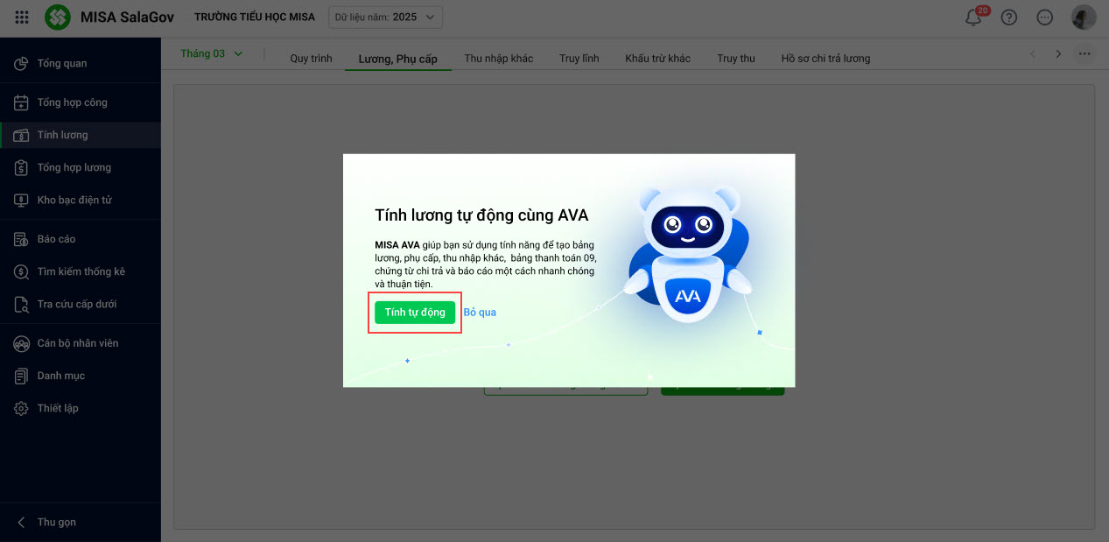Click the Tính lương sidebar icon
Viewport: 1109px width, 542px height.
pos(22,135)
